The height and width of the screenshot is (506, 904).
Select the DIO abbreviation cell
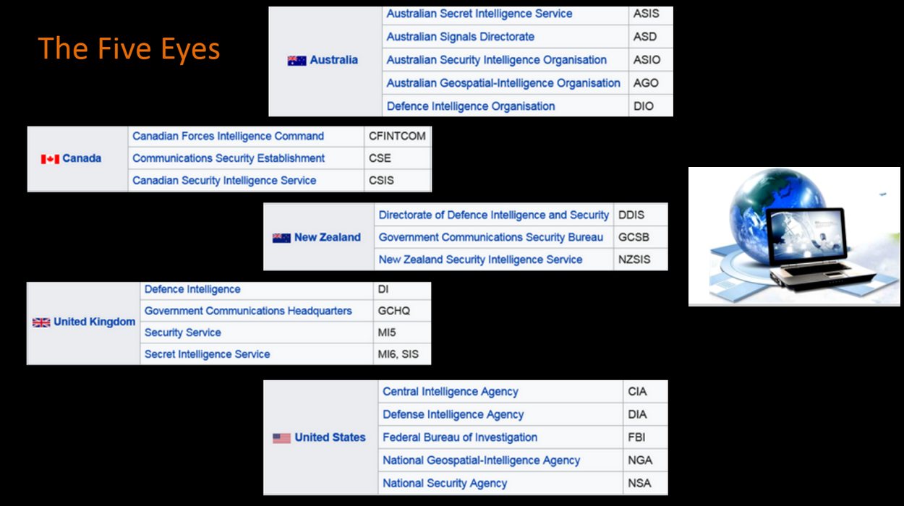click(x=650, y=106)
